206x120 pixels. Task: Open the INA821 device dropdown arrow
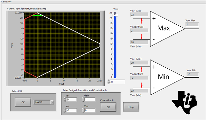click(x=52, y=102)
